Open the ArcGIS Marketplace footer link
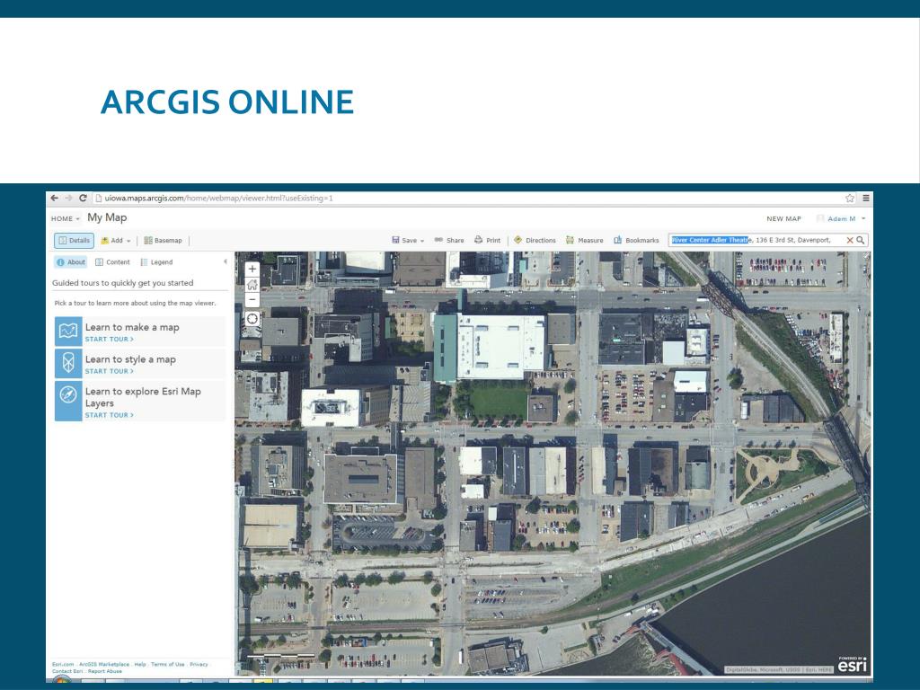The height and width of the screenshot is (690, 920). pyautogui.click(x=104, y=664)
